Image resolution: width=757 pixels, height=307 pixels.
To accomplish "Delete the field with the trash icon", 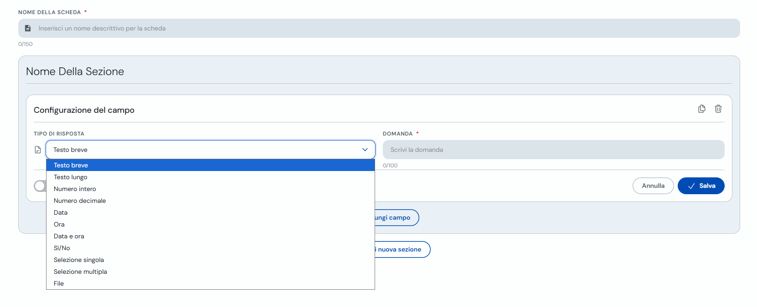I will click(718, 109).
